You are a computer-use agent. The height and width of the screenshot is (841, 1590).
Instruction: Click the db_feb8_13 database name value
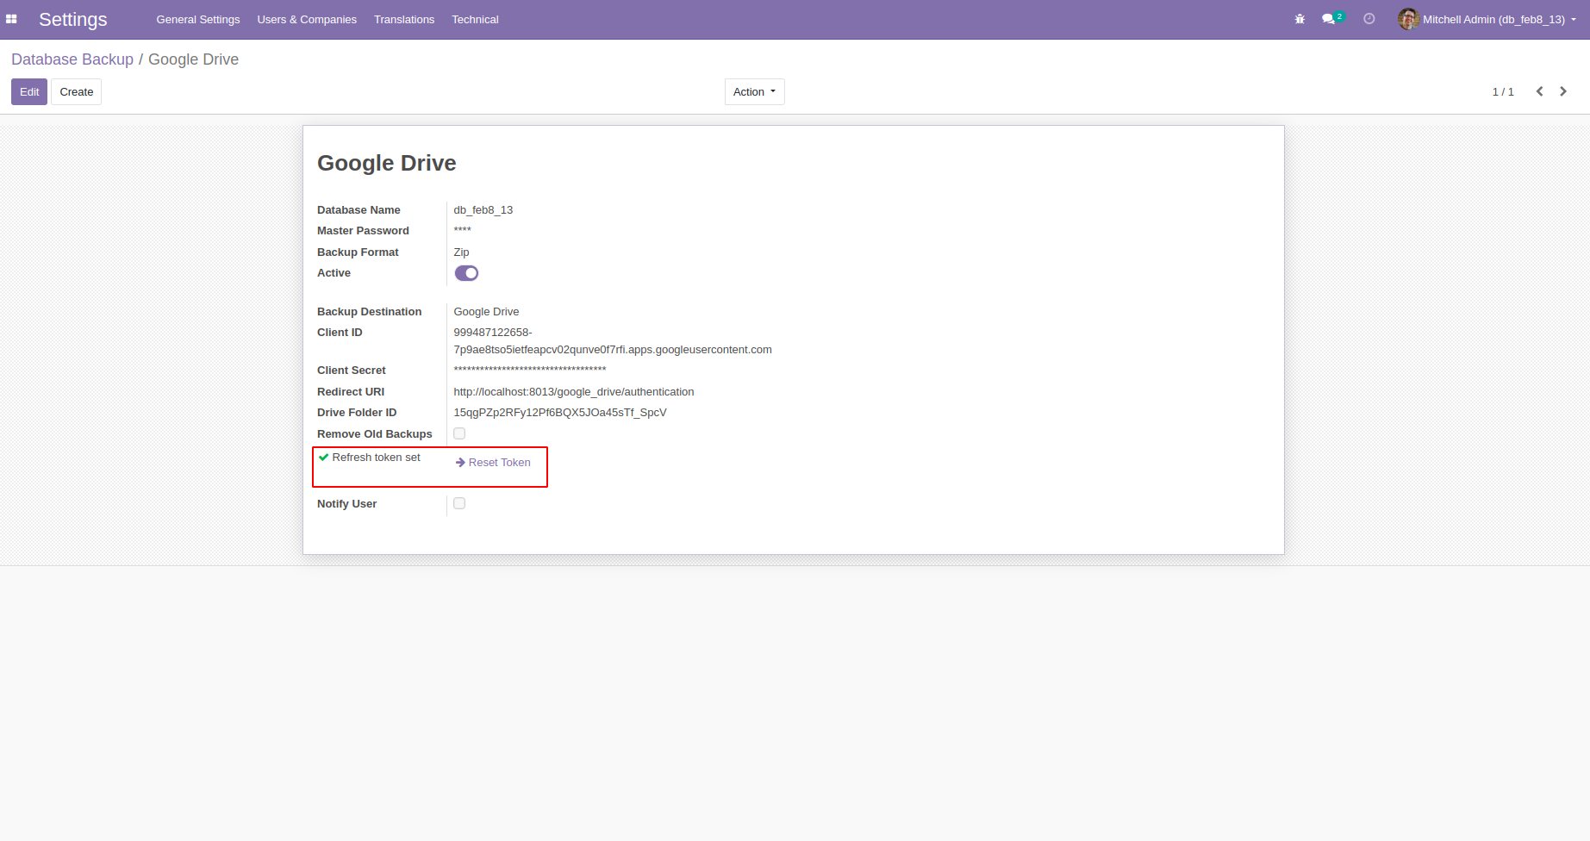tap(483, 210)
